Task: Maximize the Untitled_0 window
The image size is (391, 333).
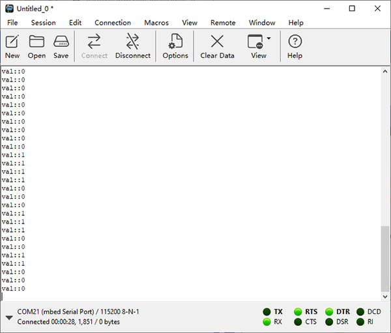Action: [352, 8]
